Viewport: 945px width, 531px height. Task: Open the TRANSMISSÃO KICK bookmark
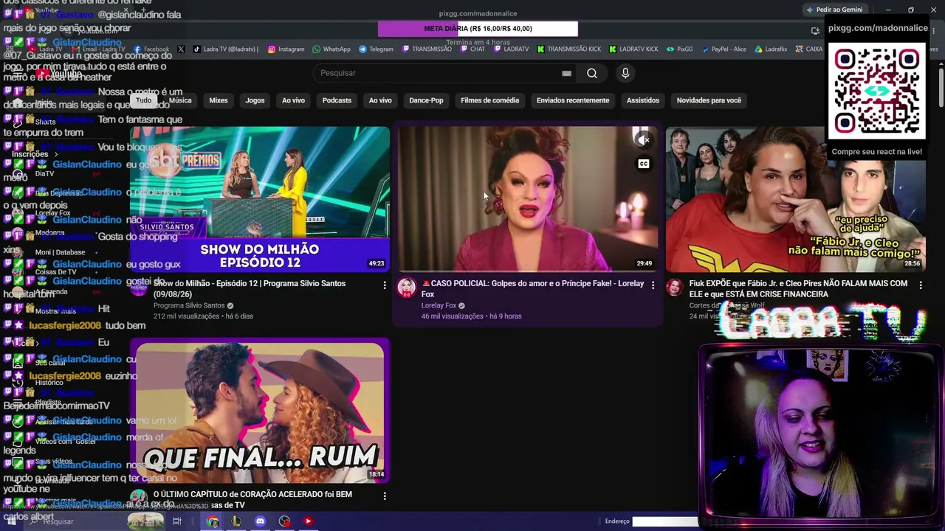568,49
